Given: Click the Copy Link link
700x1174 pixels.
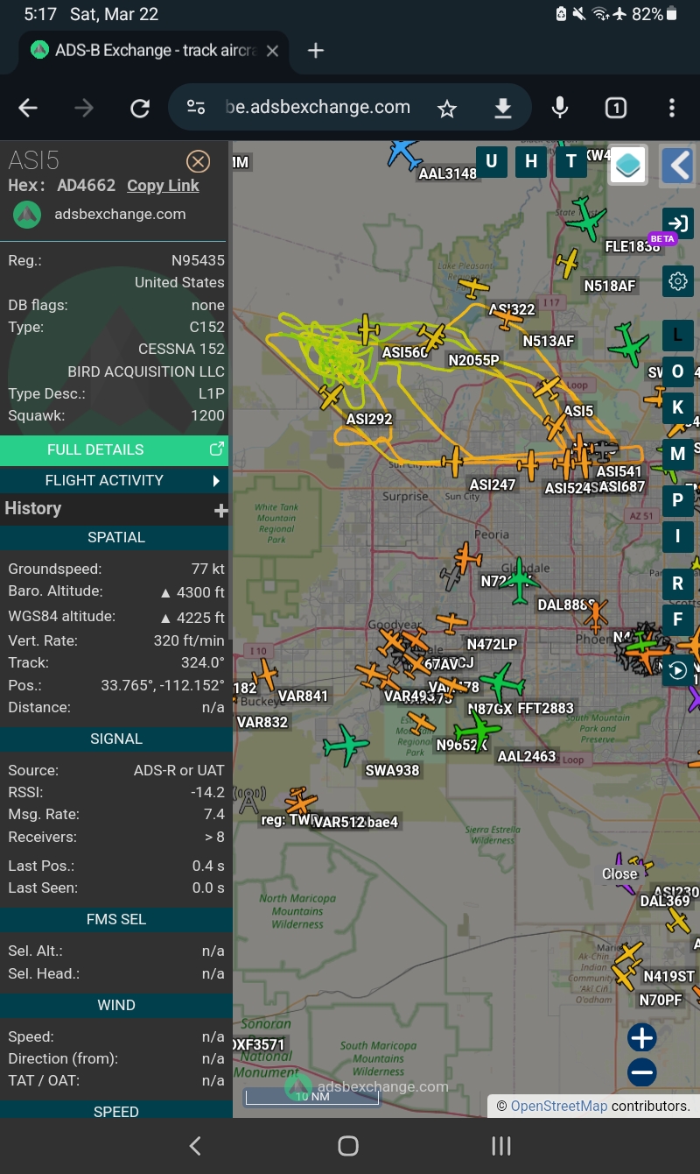Looking at the screenshot, I should click(x=163, y=186).
